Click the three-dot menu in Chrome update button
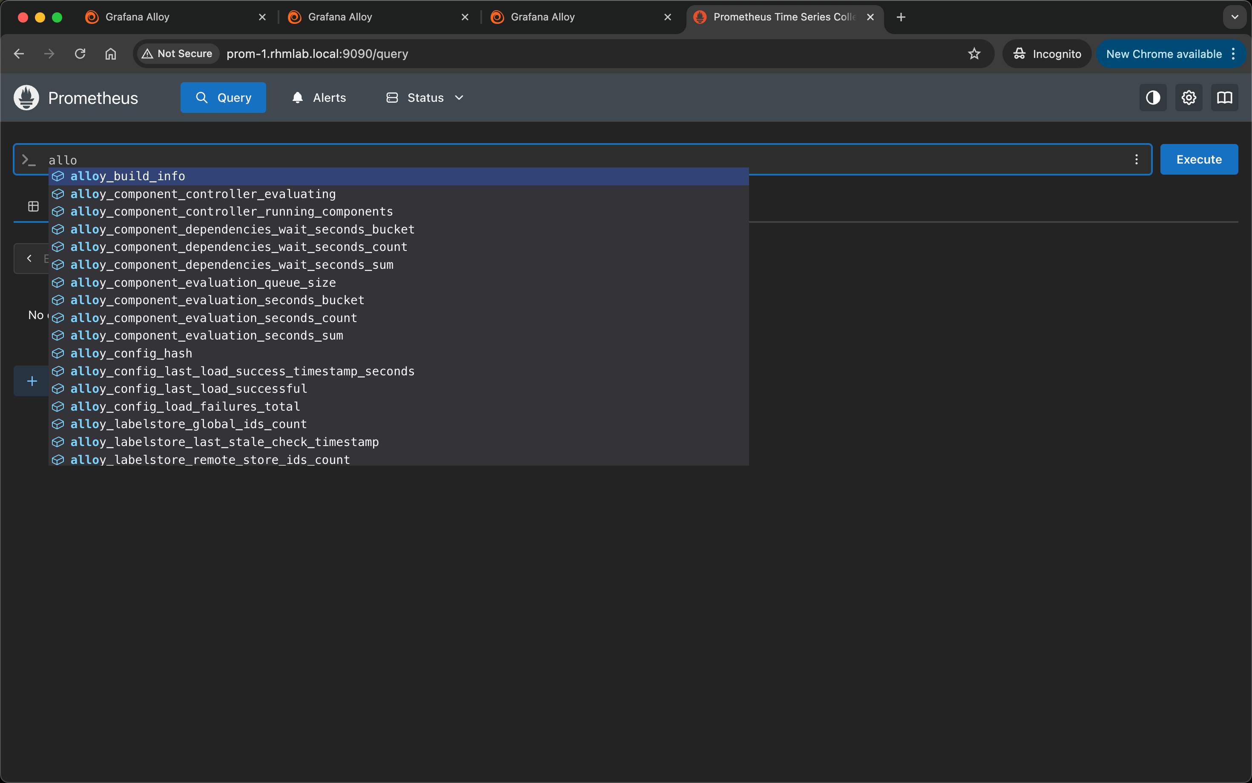This screenshot has height=783, width=1252. click(x=1234, y=54)
